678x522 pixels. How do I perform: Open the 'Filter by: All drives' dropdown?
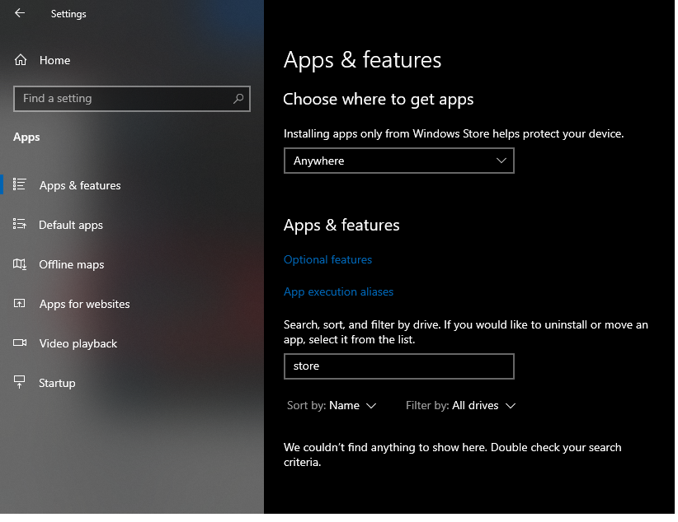[x=459, y=405]
